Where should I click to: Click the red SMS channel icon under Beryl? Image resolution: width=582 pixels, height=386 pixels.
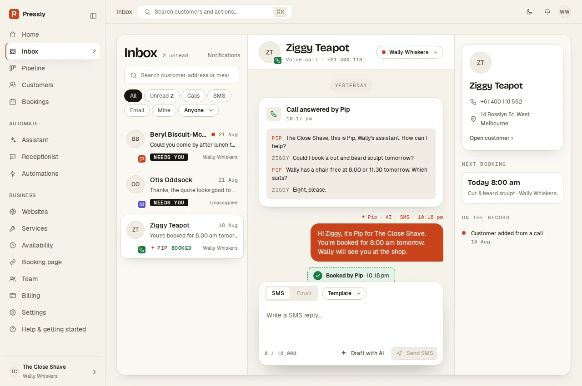point(142,159)
